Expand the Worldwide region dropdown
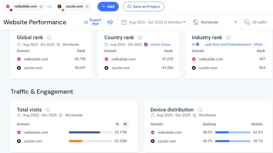The height and width of the screenshot is (153, 273). (x=215, y=22)
